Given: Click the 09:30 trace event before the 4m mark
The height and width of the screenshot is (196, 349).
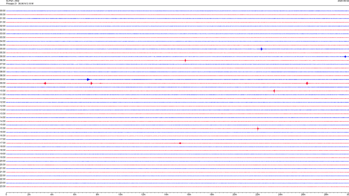Looking at the screenshot, I should (45, 83).
